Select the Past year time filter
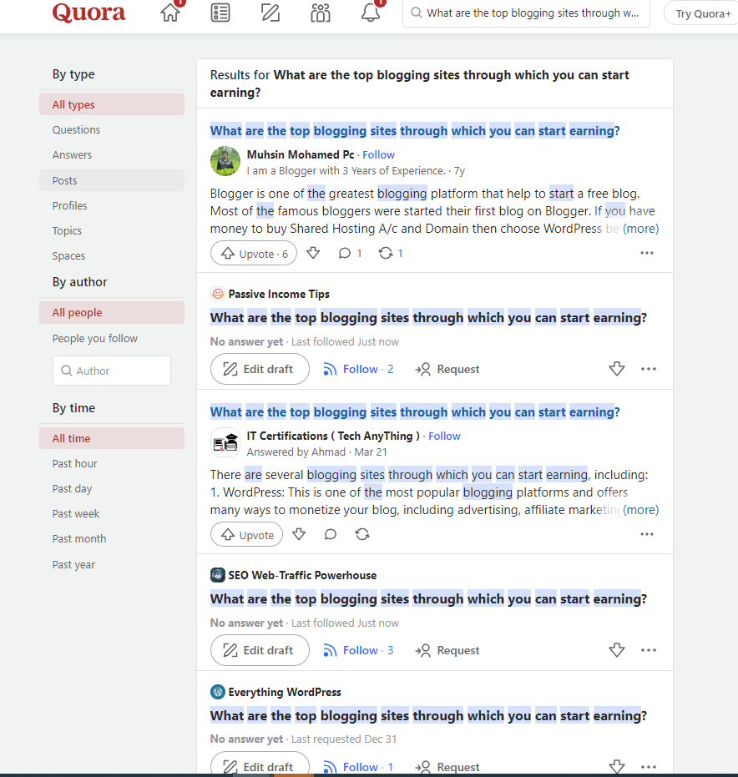 click(112, 564)
